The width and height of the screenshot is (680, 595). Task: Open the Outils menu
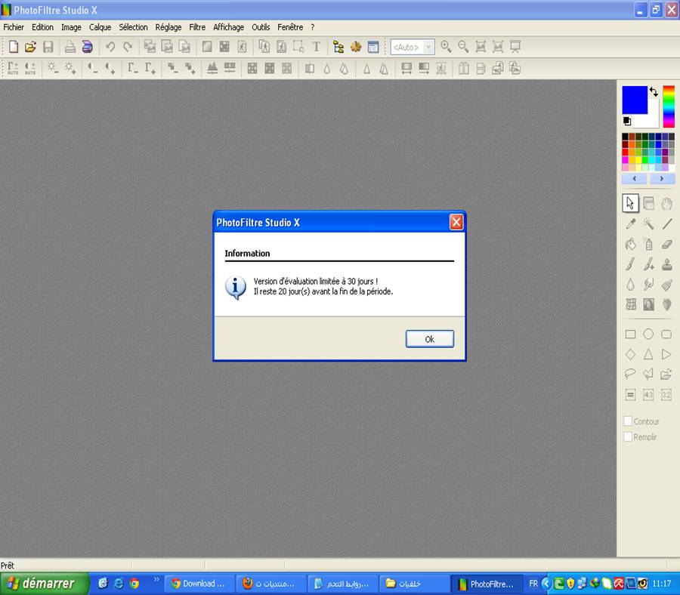[x=261, y=27]
